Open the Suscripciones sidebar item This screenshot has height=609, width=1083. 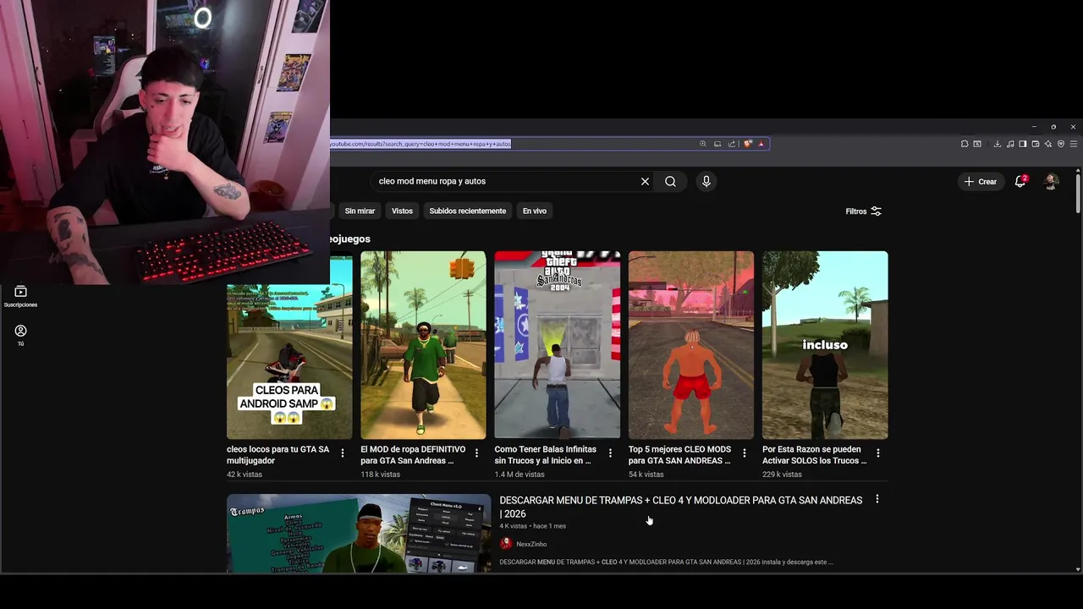[x=20, y=296]
